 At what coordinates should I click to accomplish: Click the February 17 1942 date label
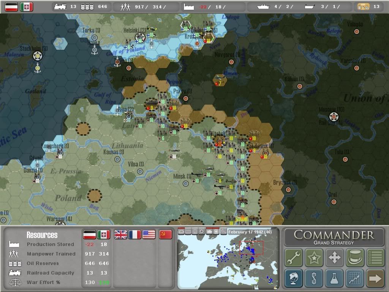250,232
